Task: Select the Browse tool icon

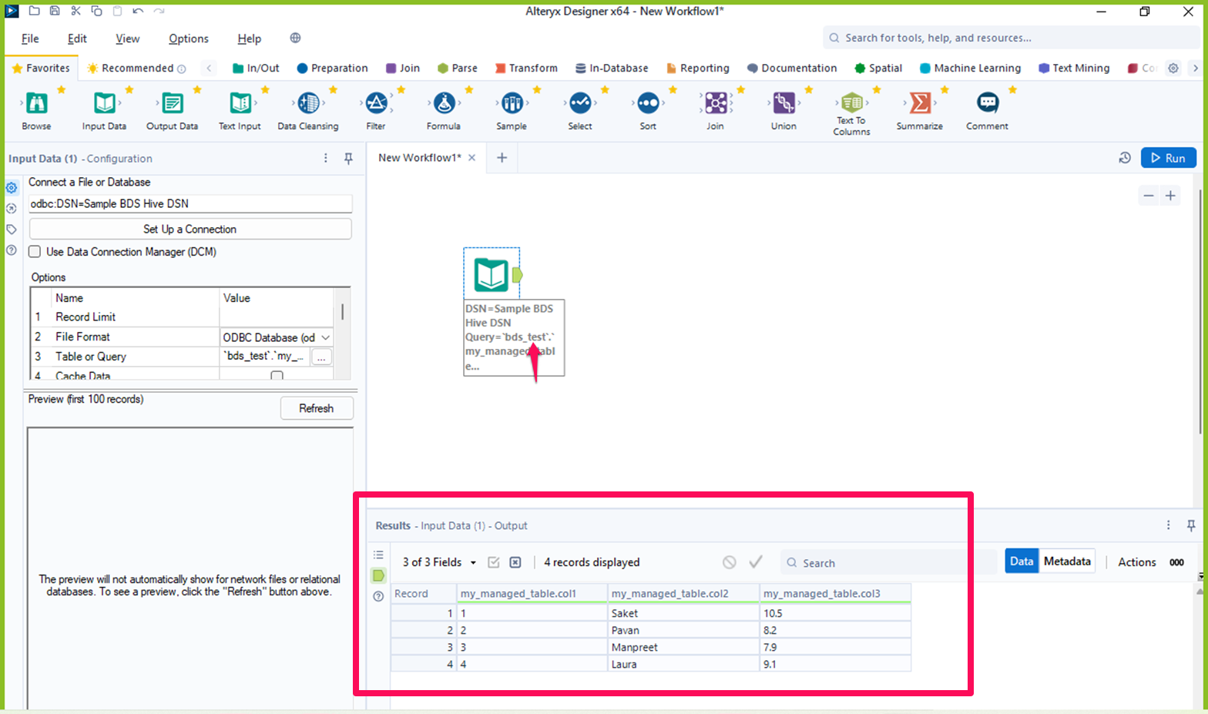Action: [x=36, y=102]
